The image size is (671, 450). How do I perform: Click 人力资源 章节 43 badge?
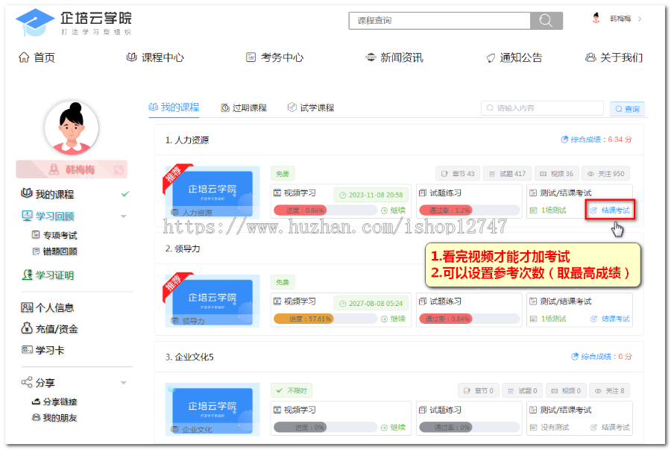458,174
